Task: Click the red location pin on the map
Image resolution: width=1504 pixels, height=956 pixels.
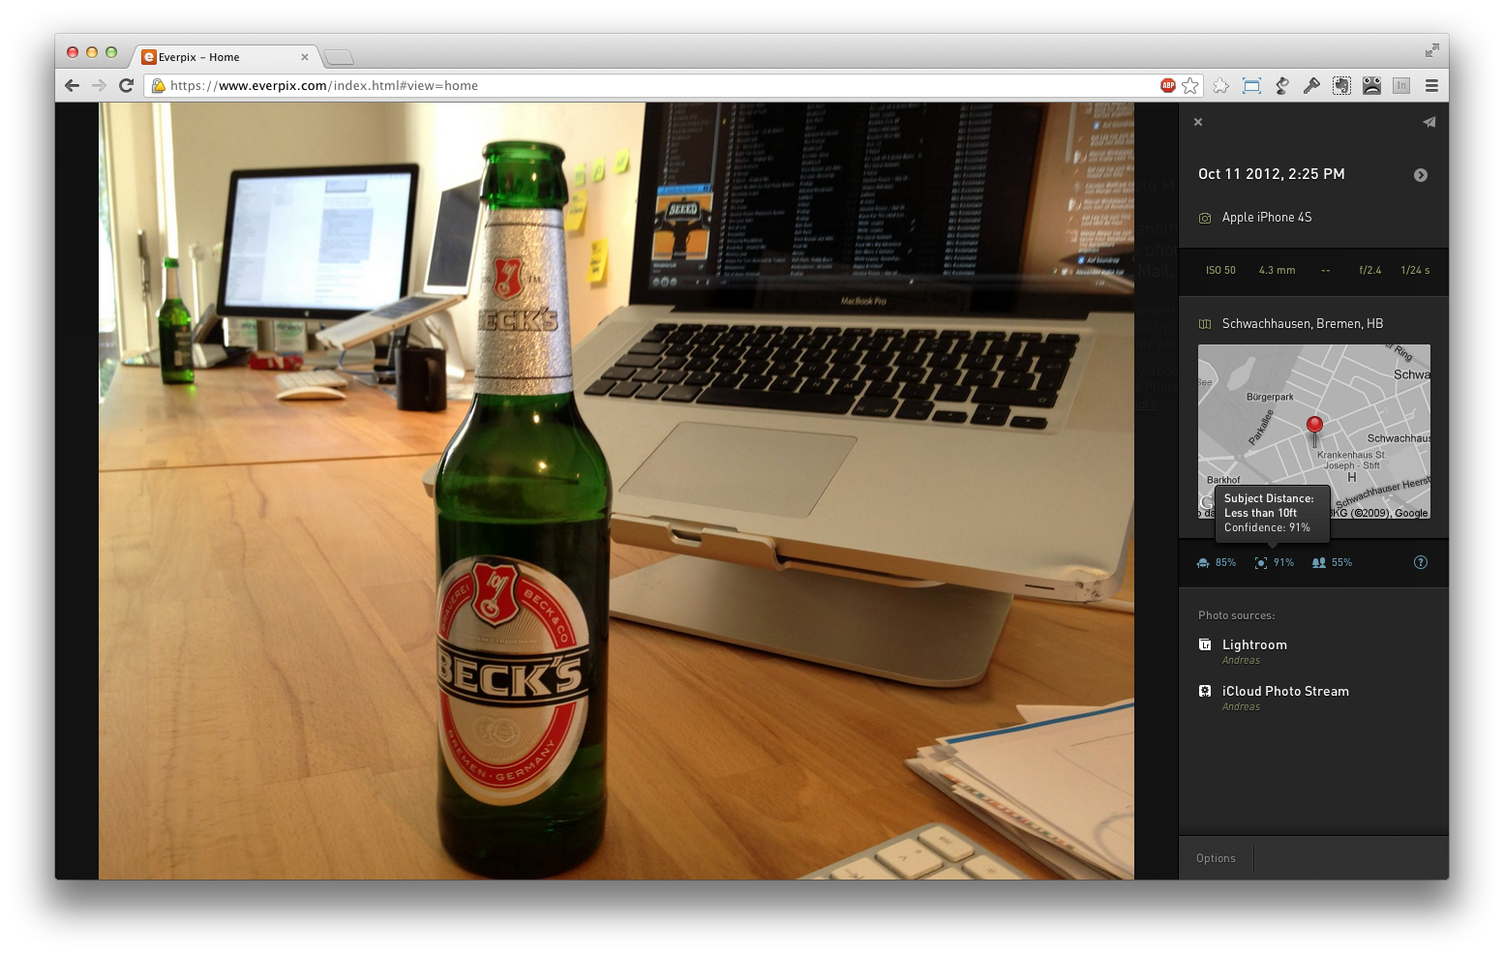Action: pyautogui.click(x=1314, y=430)
